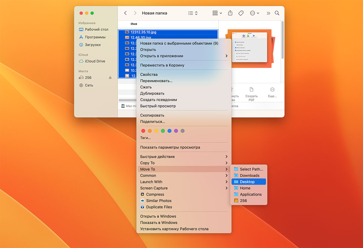Click the Tags icon in toolbar

[x=241, y=13]
